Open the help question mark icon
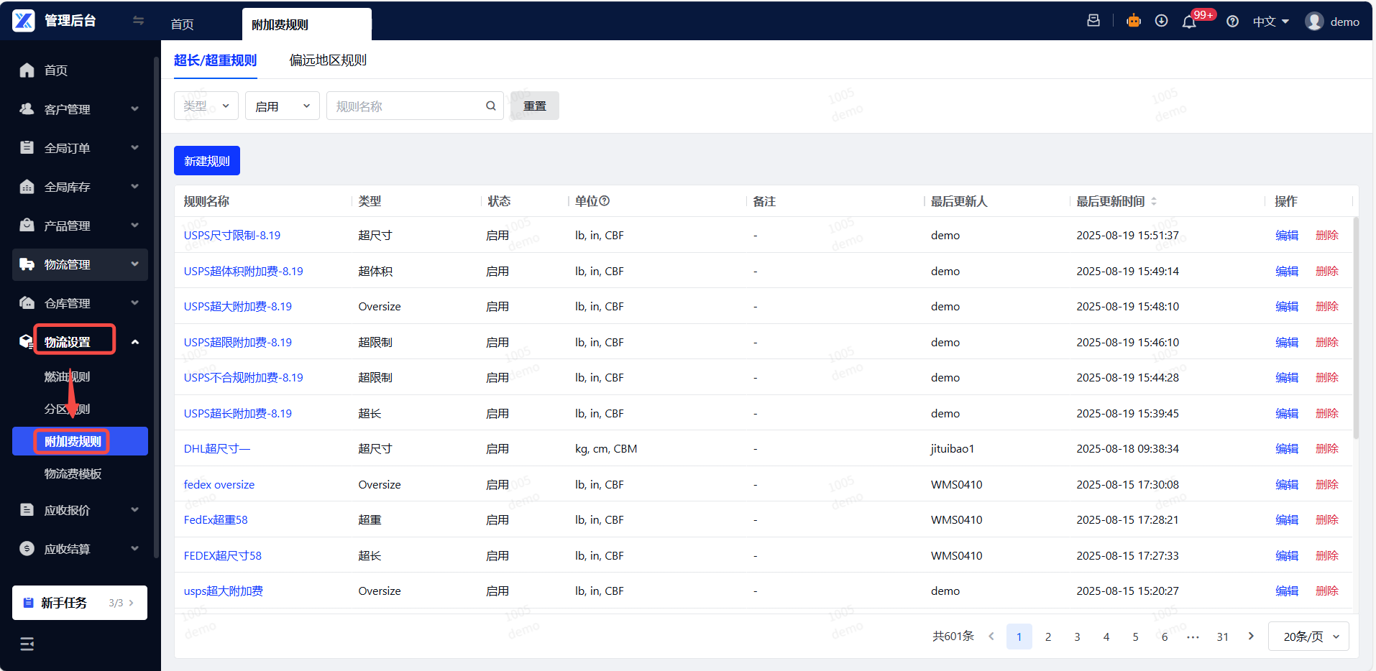The width and height of the screenshot is (1376, 671). coord(1232,22)
